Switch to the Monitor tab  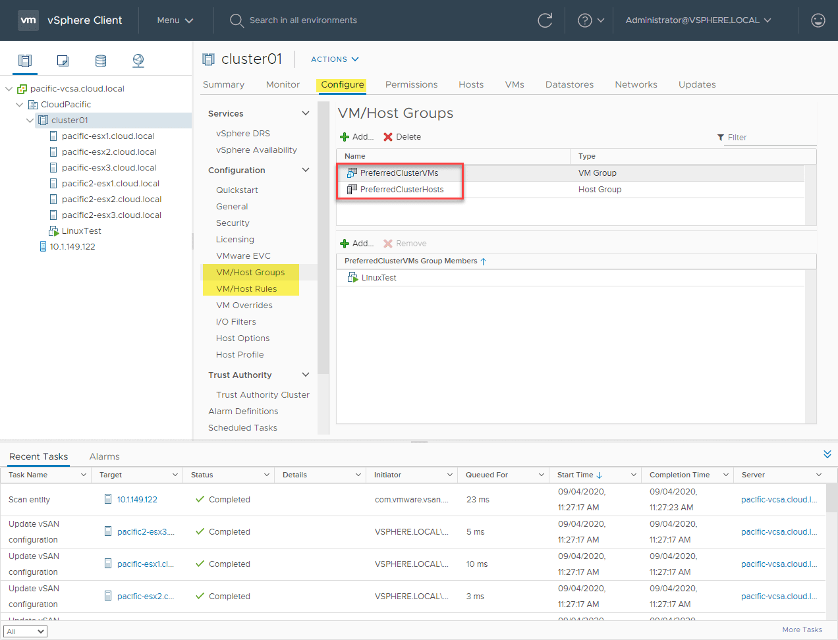(283, 84)
